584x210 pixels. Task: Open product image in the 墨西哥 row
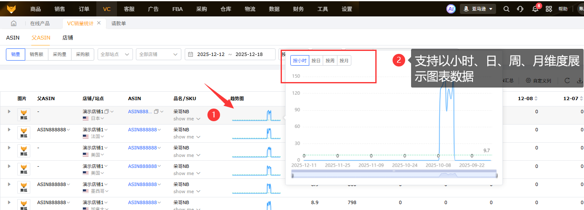(x=24, y=187)
